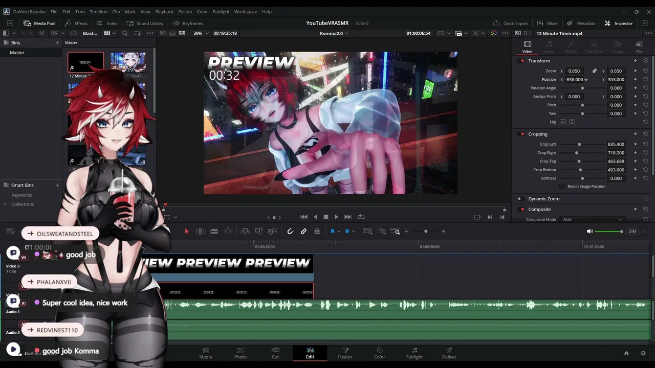Image resolution: width=655 pixels, height=368 pixels.
Task: Jump to last frame of the timeline
Action: click(348, 217)
